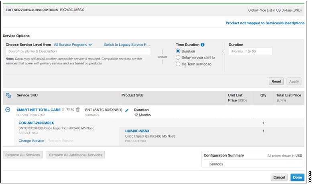This screenshot has width=313, height=185.
Task: Switch to Legacy Service Programs link
Action: coord(126,45)
